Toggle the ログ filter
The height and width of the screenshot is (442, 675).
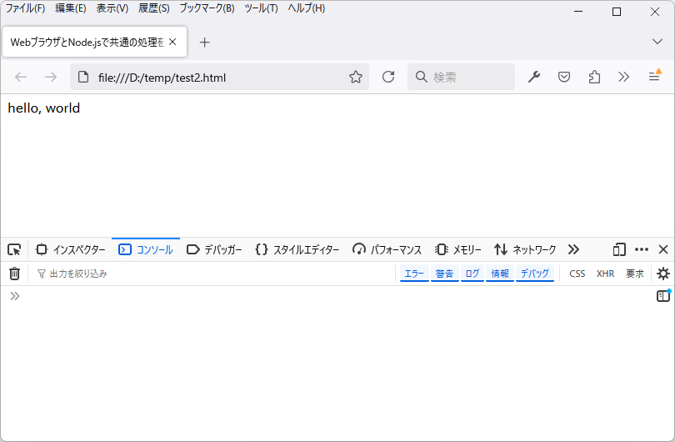[472, 274]
